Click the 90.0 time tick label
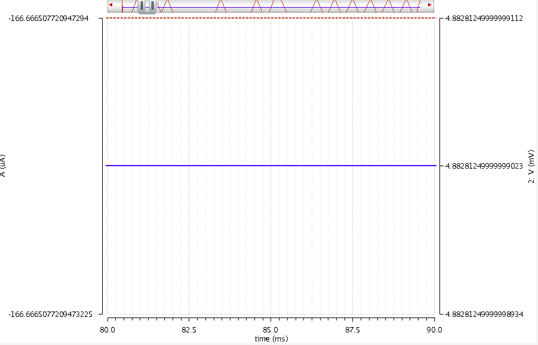This screenshot has width=538, height=345. coord(434,329)
